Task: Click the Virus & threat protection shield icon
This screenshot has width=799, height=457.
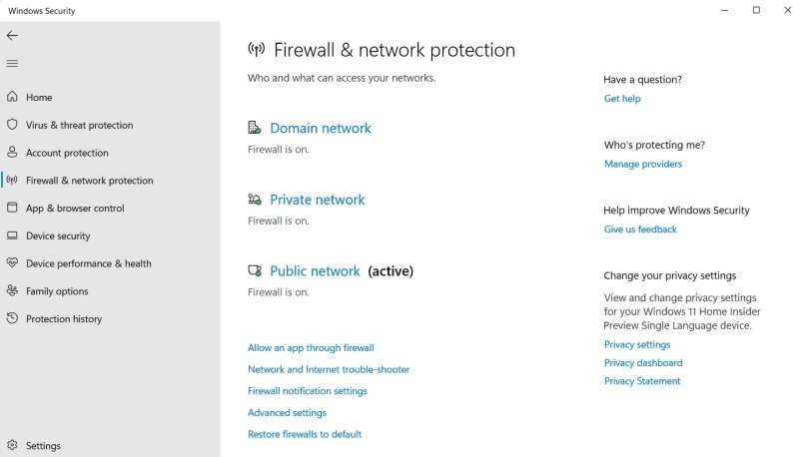Action: pos(12,125)
